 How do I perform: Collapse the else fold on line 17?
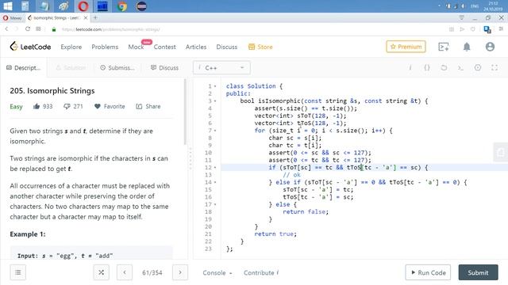(x=215, y=204)
